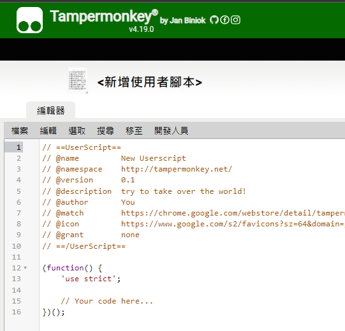The width and height of the screenshot is (345, 331).
Task: Click the '})();' closing line
Action: coord(54,312)
